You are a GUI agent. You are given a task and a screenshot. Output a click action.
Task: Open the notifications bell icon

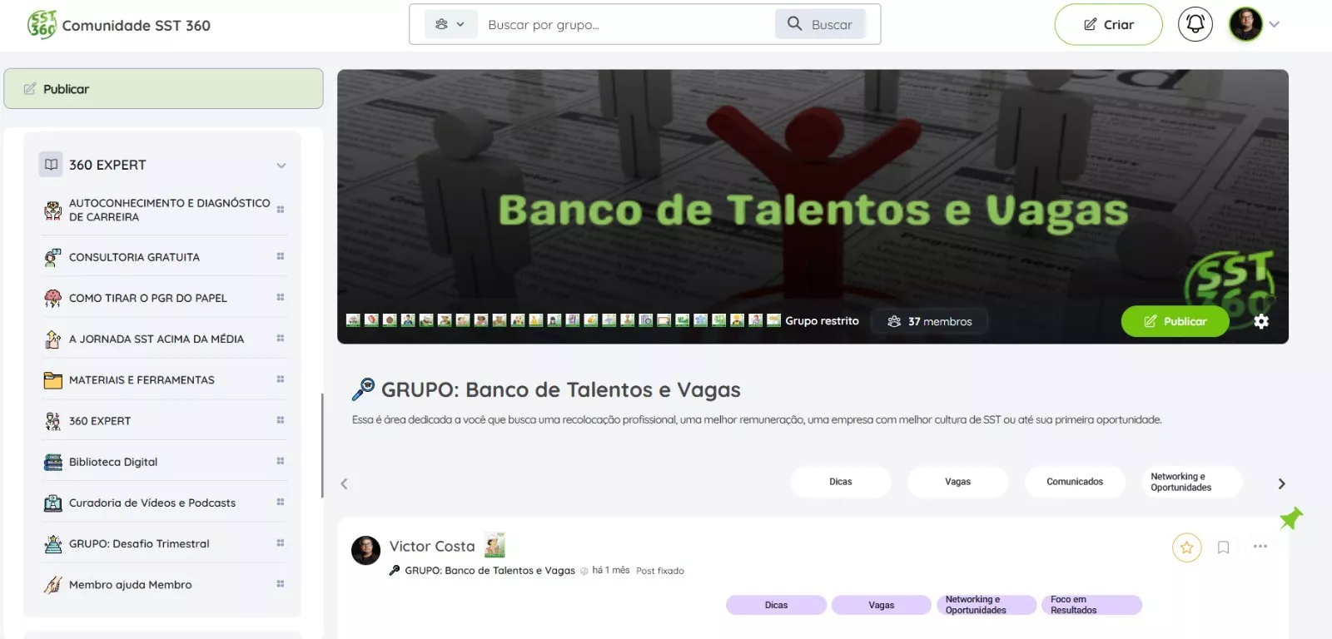point(1195,24)
